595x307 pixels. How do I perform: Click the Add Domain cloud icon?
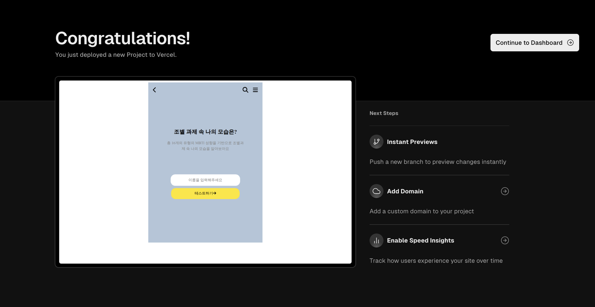click(376, 191)
